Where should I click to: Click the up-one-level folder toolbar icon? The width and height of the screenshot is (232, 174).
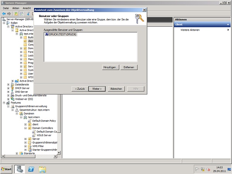[16, 14]
